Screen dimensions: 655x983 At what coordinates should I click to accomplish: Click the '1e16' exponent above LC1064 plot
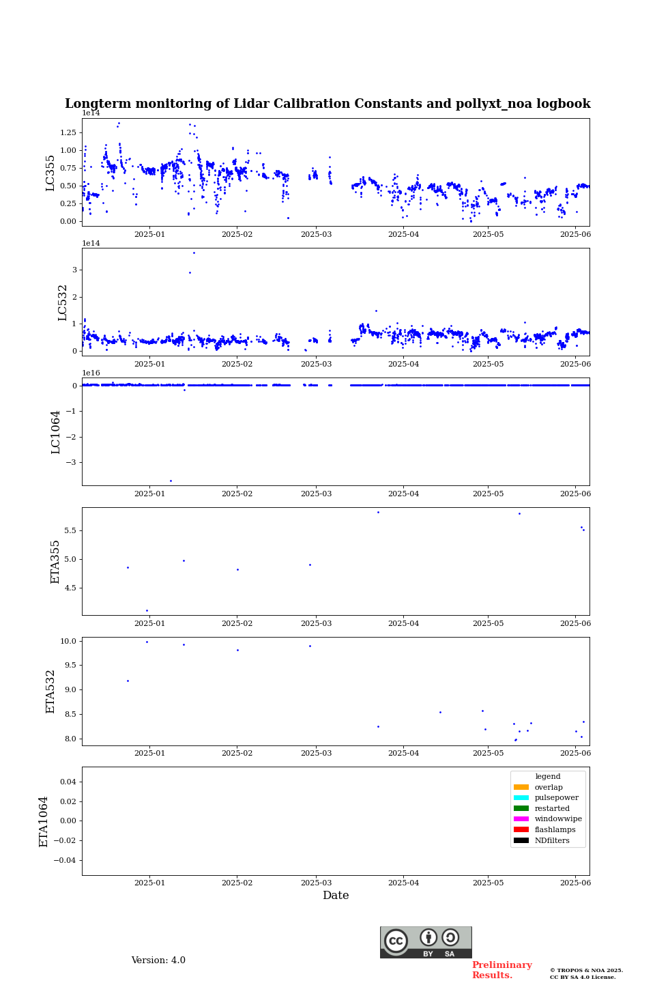(x=91, y=373)
